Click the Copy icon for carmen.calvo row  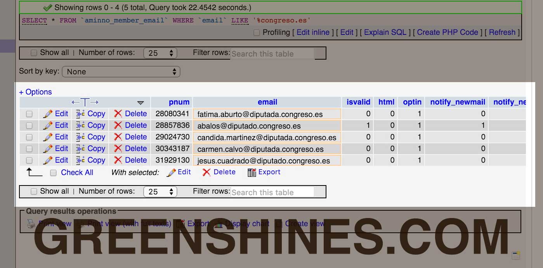81,149
